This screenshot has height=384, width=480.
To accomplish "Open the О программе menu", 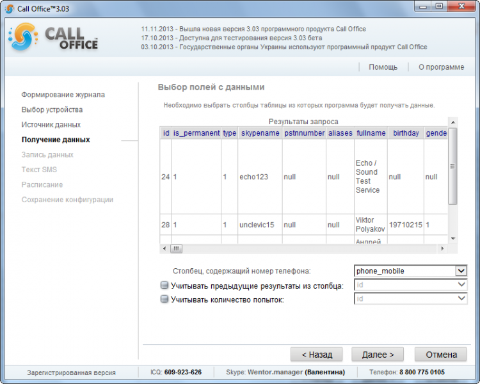I will (x=441, y=67).
